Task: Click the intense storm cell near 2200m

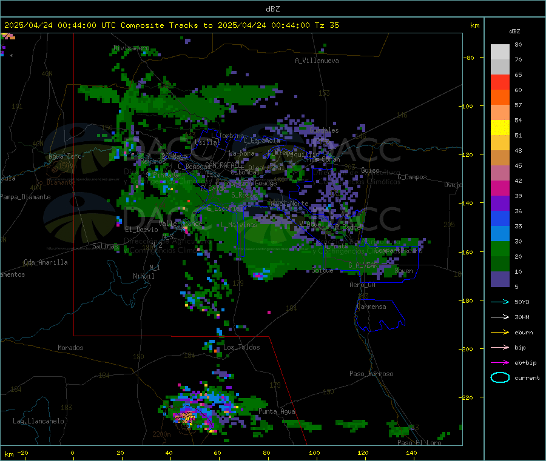Action: [x=186, y=416]
